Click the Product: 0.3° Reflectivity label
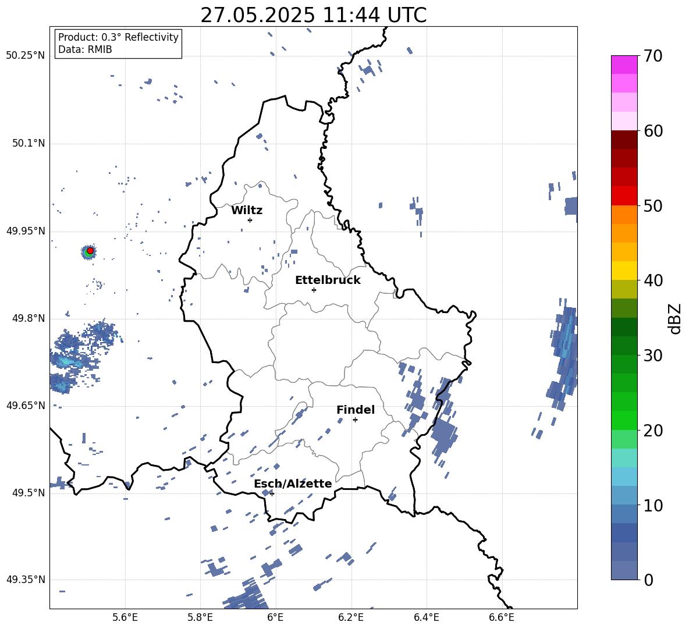Screen dimensions: 689x629 (118, 37)
